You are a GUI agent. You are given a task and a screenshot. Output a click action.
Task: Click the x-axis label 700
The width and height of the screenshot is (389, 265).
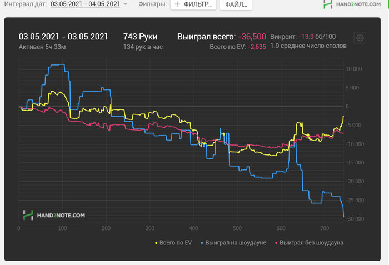click(325, 228)
